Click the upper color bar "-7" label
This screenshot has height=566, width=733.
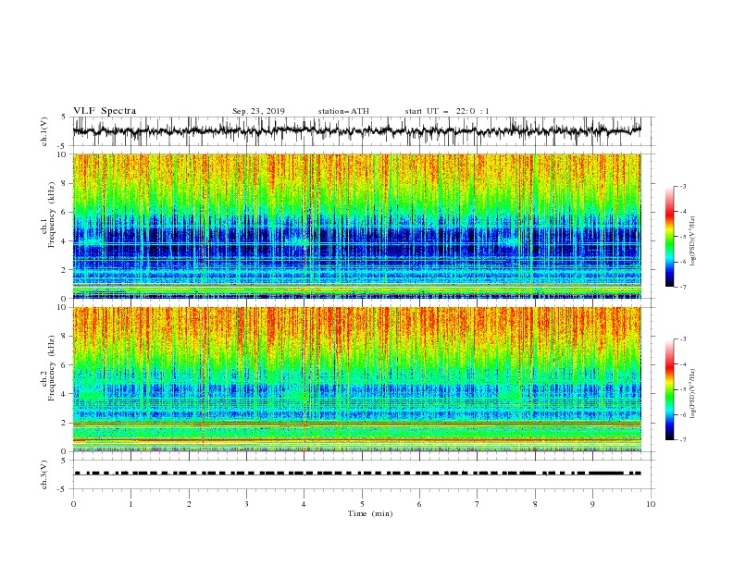pyautogui.click(x=683, y=287)
